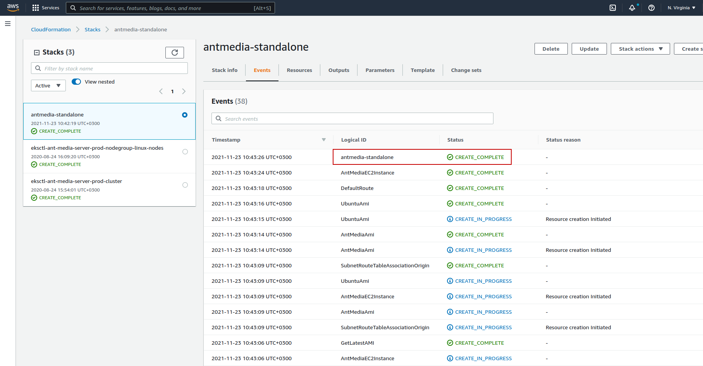The image size is (703, 366).
Task: Go to next stacks page
Action: pos(184,91)
